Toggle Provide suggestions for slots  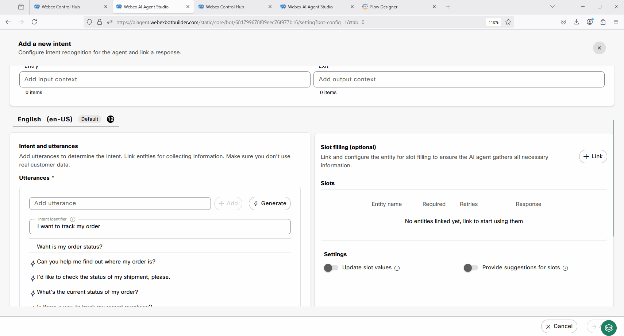click(x=471, y=268)
